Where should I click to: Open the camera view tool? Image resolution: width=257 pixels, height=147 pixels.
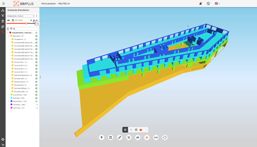point(156,137)
